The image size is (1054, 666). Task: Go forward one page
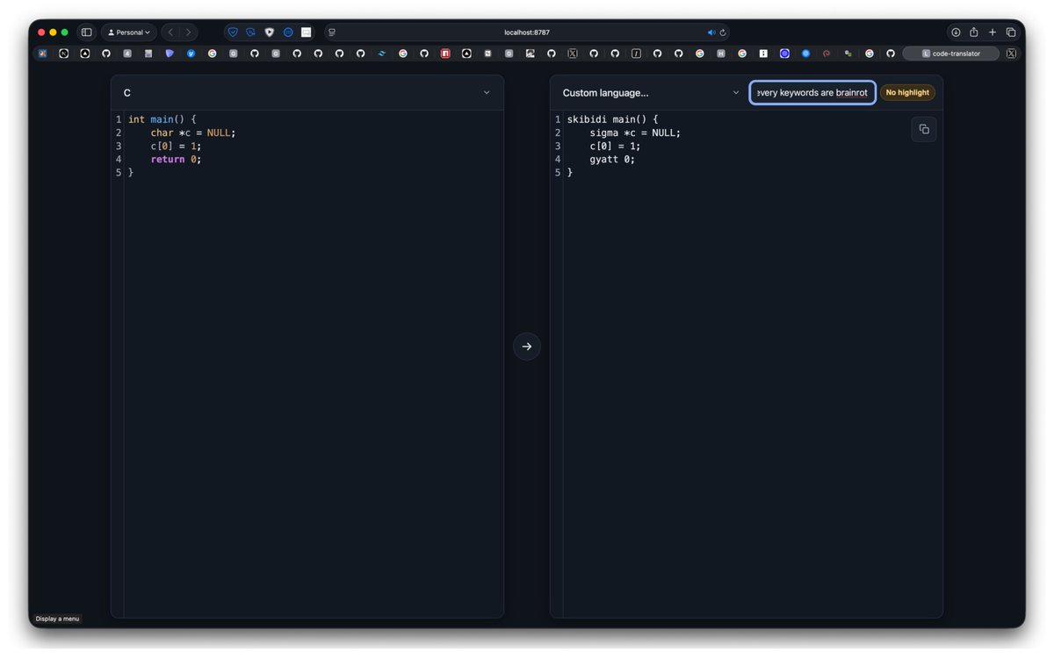coord(188,32)
